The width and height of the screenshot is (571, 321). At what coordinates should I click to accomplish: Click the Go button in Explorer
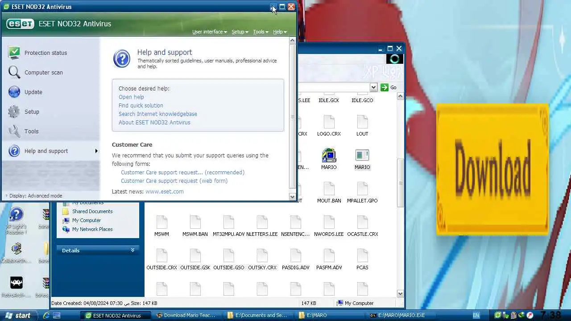click(389, 87)
